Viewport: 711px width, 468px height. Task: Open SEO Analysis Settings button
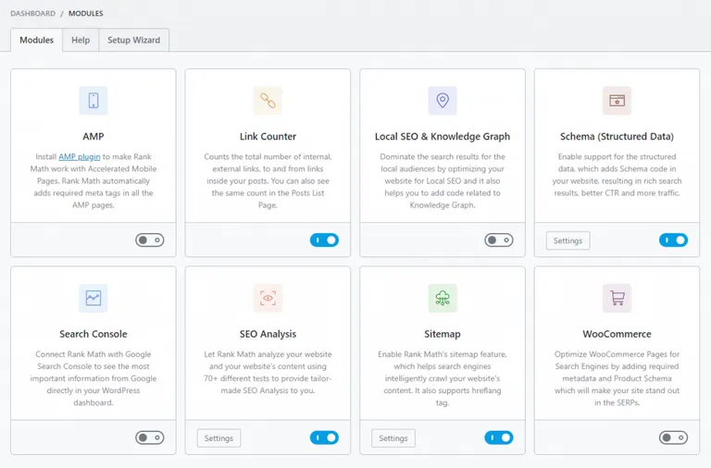[x=218, y=438]
